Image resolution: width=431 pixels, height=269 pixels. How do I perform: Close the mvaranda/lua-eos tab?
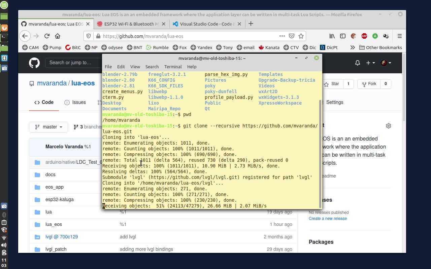[88, 24]
